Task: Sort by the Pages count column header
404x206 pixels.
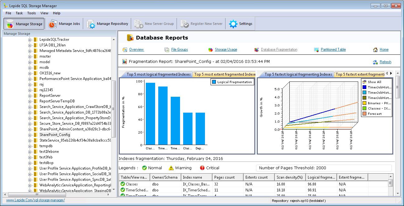Action: coord(228,177)
